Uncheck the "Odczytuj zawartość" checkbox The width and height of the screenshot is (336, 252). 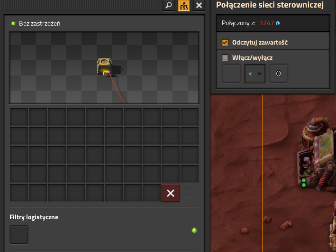point(225,42)
